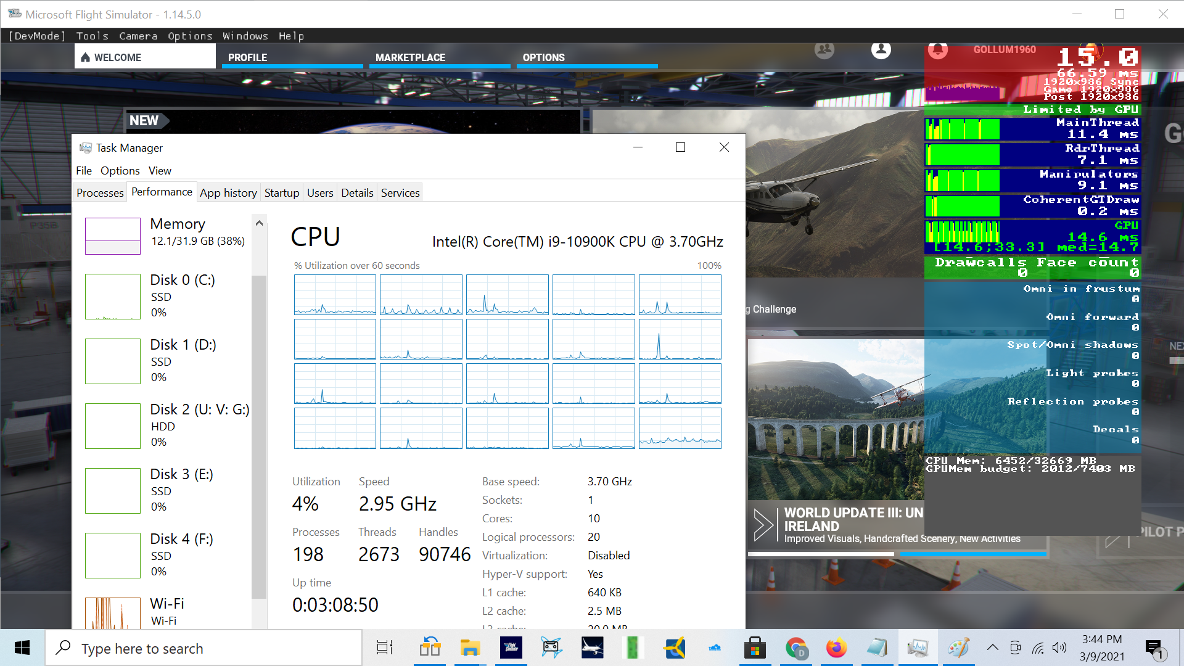Open the Camera menu

point(138,36)
